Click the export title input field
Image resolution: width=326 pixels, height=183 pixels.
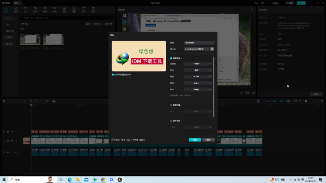click(199, 43)
